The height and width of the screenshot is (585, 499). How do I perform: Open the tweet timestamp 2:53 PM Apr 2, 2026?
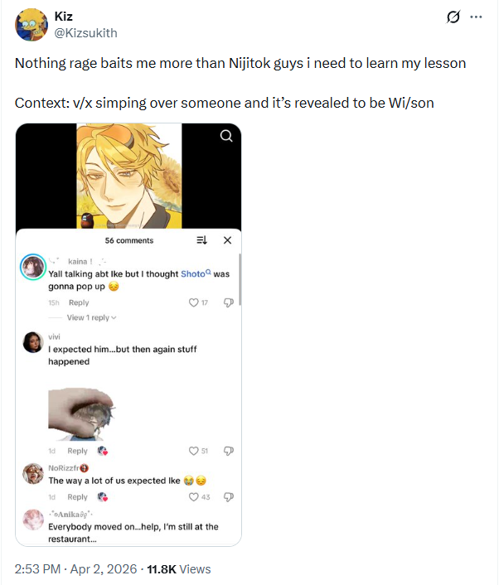[x=75, y=569]
